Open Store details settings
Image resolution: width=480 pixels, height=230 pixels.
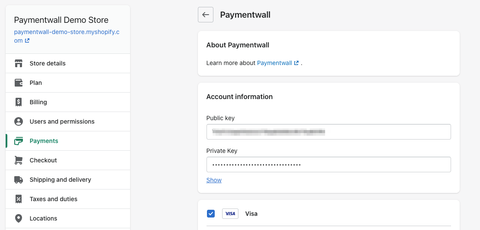[68, 63]
